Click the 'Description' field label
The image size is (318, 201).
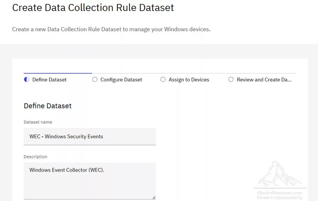pos(35,157)
